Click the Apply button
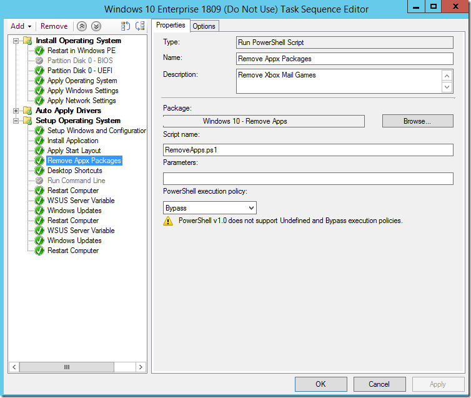The image size is (471, 398). [438, 384]
